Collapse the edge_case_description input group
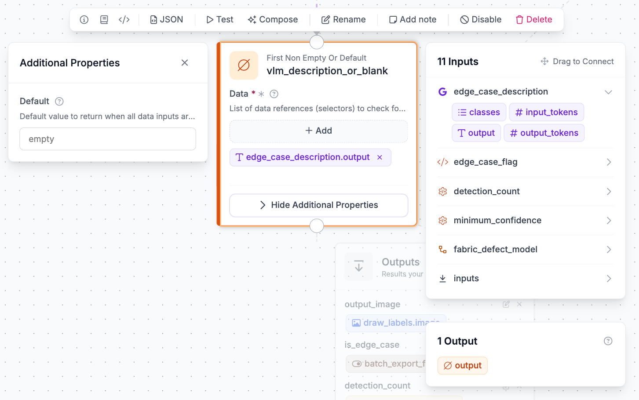The width and height of the screenshot is (639, 400). [608, 92]
